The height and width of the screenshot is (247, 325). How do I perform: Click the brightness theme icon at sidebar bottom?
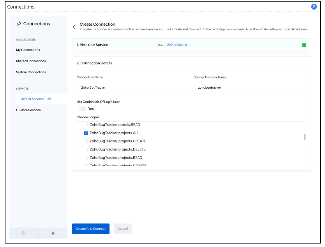point(53,233)
